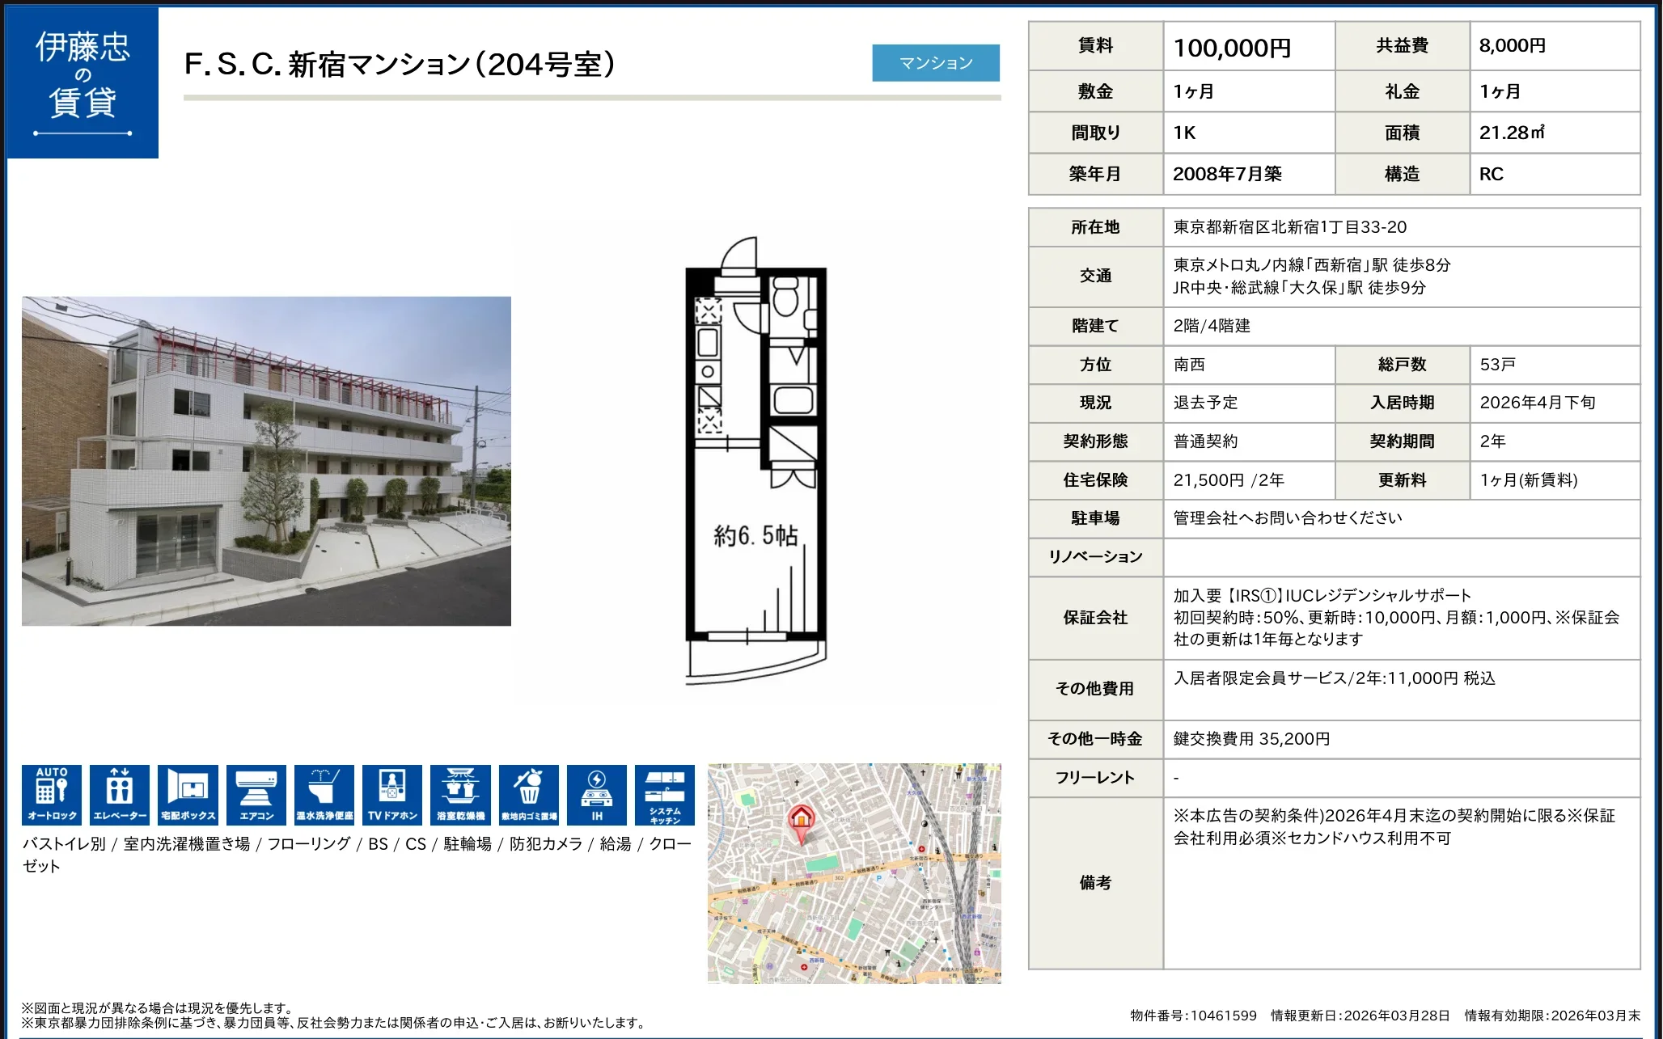The image size is (1663, 1039).
Task: Toggle the red house marker on the map
Action: click(802, 818)
